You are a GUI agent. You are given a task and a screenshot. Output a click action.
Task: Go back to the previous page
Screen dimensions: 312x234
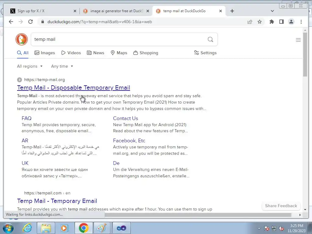11,22
